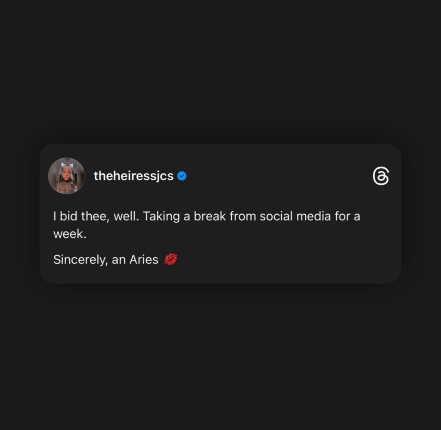Open theheiressjcs profile picture
The height and width of the screenshot is (430, 441).
pyautogui.click(x=66, y=176)
